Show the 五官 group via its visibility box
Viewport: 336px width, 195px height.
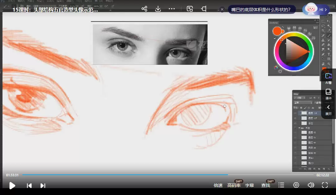click(x=295, y=128)
